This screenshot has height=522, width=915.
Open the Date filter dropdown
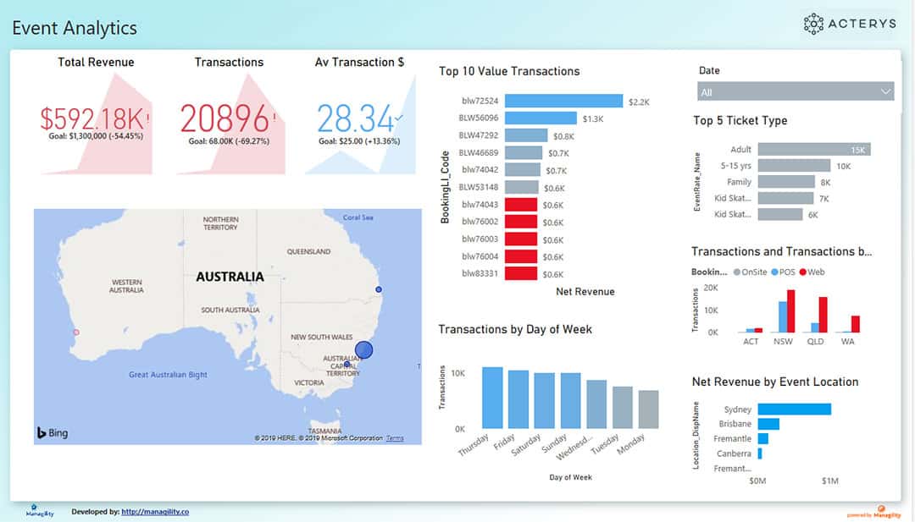[795, 91]
